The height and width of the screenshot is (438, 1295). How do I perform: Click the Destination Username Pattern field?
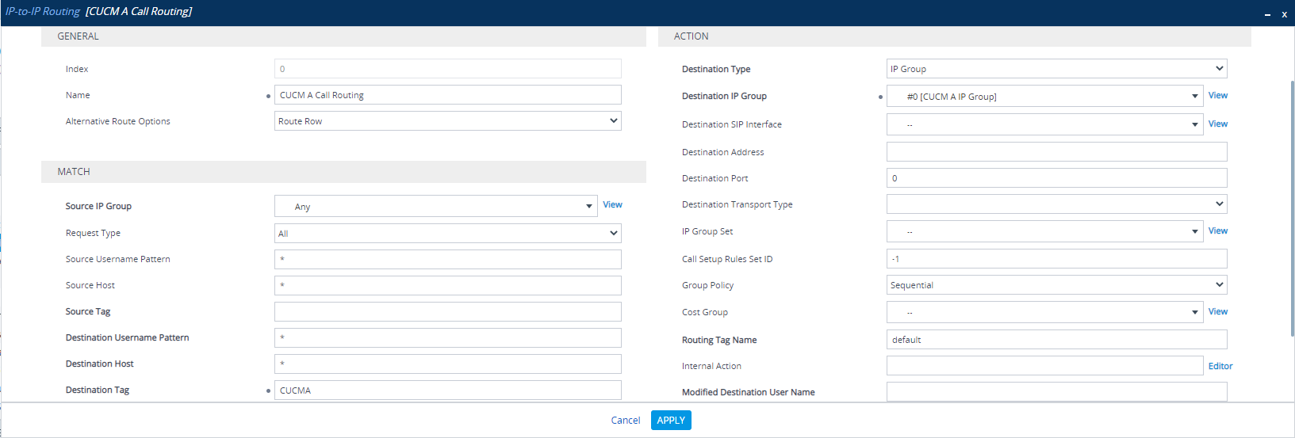pyautogui.click(x=447, y=337)
